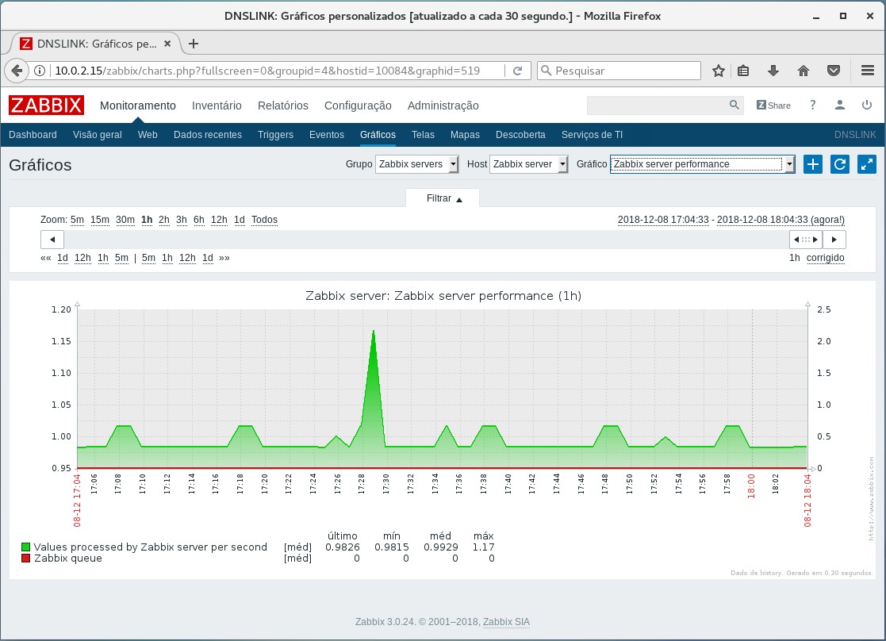Screen dimensions: 886x641
Task: Click the date range 2018-12-08 17:04:33 start
Action: point(663,220)
